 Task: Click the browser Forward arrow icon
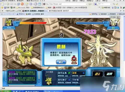pyautogui.click(x=11, y=4)
